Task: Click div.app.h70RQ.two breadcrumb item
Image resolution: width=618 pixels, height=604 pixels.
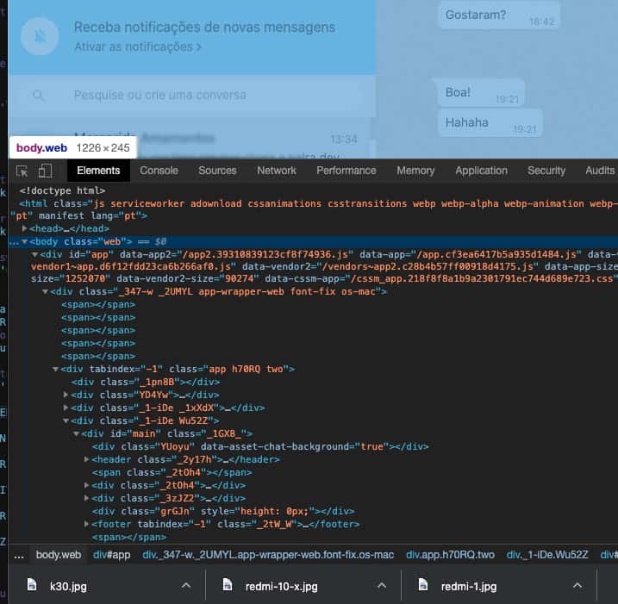Action: click(450, 555)
